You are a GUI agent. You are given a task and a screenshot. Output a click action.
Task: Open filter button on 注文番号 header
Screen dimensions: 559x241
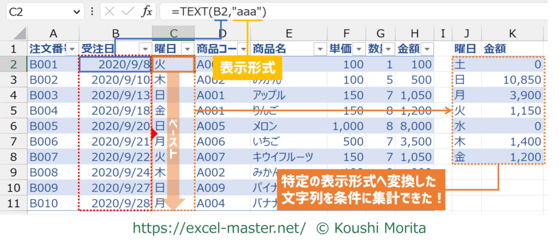coord(72,49)
